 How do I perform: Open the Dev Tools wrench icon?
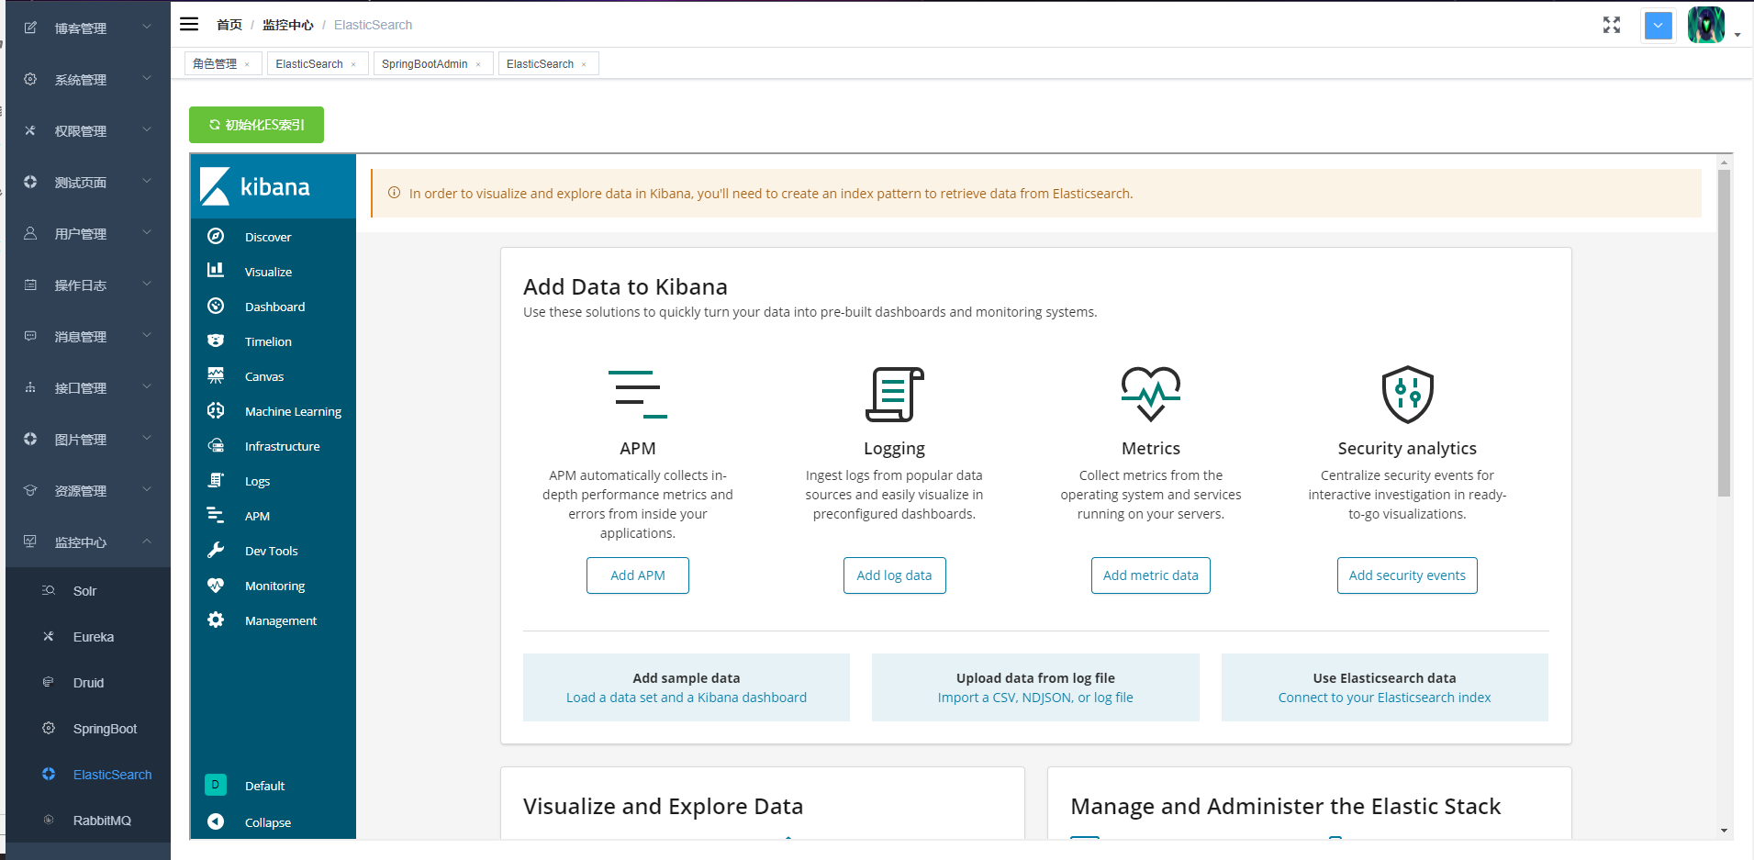pos(216,550)
